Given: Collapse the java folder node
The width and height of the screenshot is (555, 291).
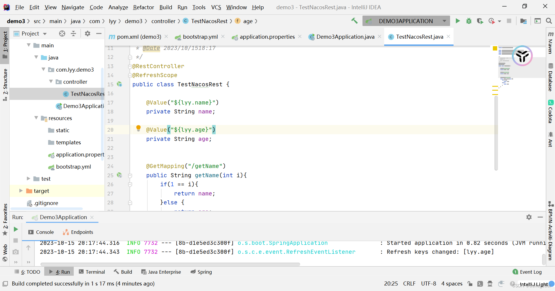Looking at the screenshot, I should click(x=36, y=57).
